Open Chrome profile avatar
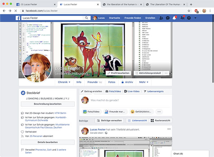This screenshot has width=214, height=157. pyautogui.click(x=204, y=11)
